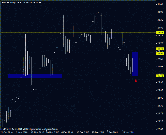Viewport: 166px width, 135px height.
Task: Click the 22.65 price scale label
Action: pyautogui.click(x=160, y=129)
